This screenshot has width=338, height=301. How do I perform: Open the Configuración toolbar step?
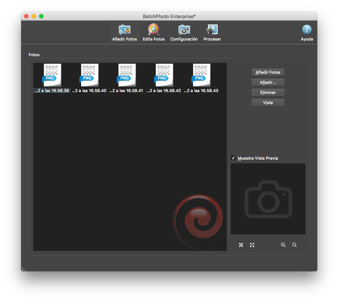[184, 32]
